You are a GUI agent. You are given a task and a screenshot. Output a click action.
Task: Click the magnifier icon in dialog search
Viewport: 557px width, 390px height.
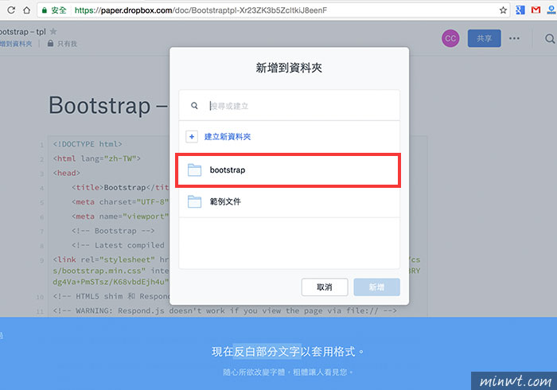[x=194, y=106]
